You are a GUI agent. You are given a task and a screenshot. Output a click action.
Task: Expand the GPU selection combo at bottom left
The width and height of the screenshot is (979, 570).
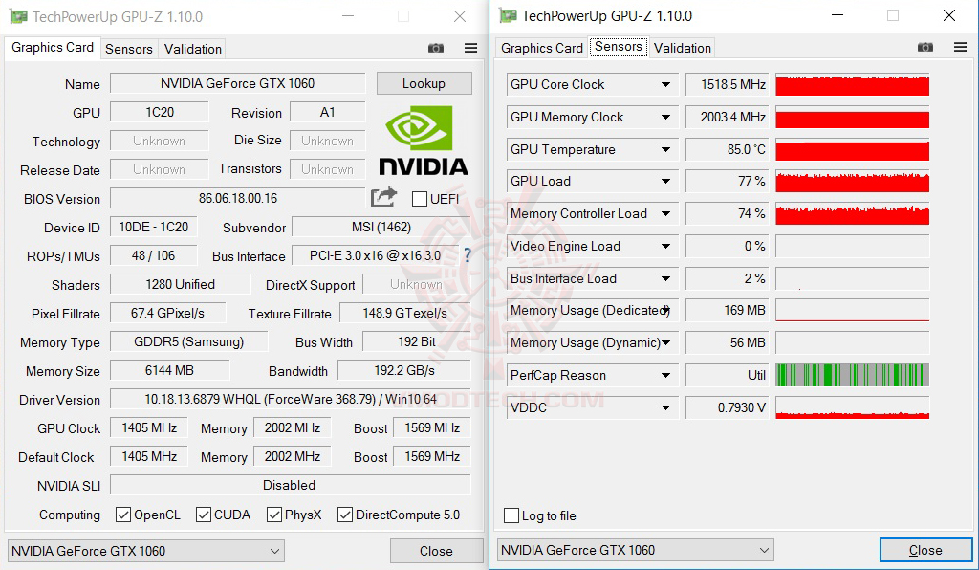tap(273, 551)
